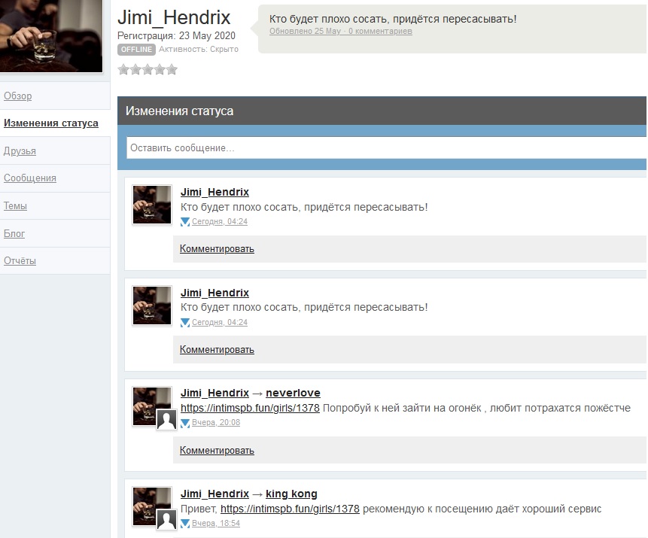648x538 pixels.
Task: Open the Сообщения sidebar item
Action: [x=30, y=178]
